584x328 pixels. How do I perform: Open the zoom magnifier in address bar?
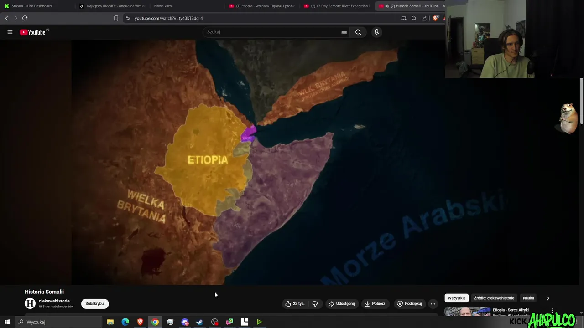pyautogui.click(x=414, y=18)
